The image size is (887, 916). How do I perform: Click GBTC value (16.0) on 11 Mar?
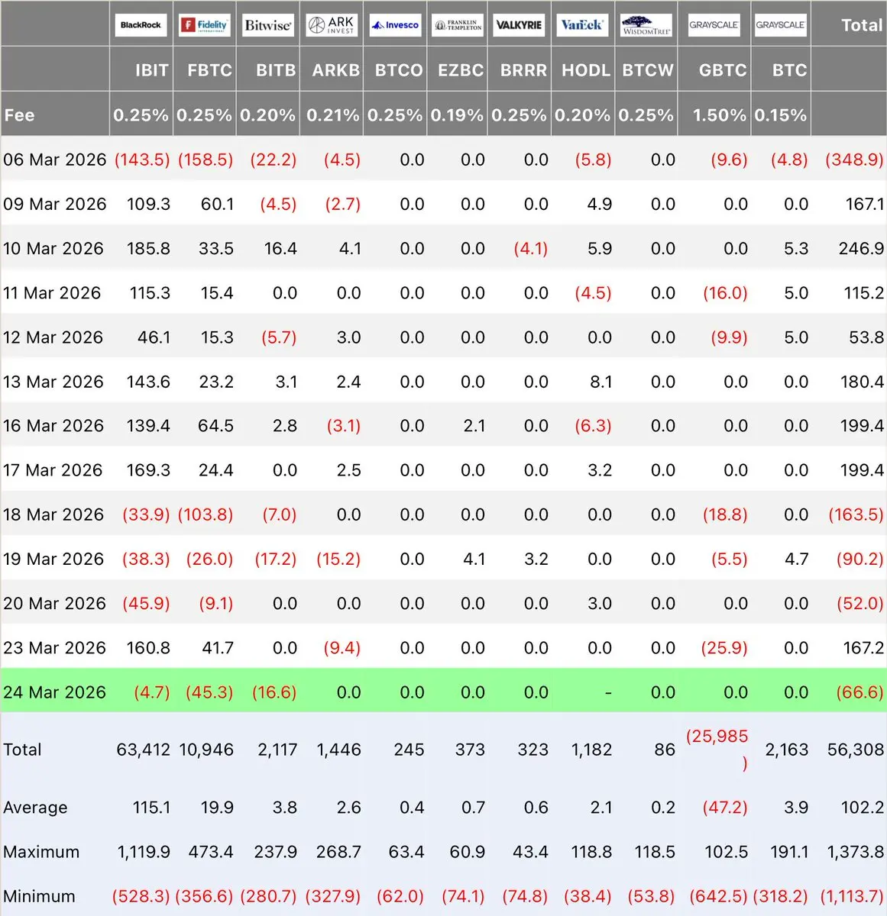click(725, 292)
